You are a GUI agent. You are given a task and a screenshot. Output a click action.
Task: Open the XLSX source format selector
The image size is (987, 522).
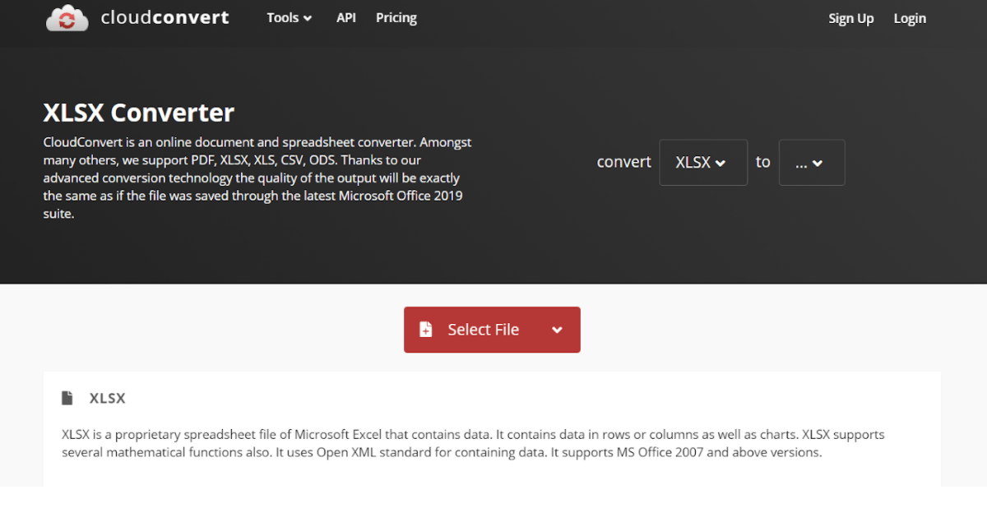click(703, 162)
